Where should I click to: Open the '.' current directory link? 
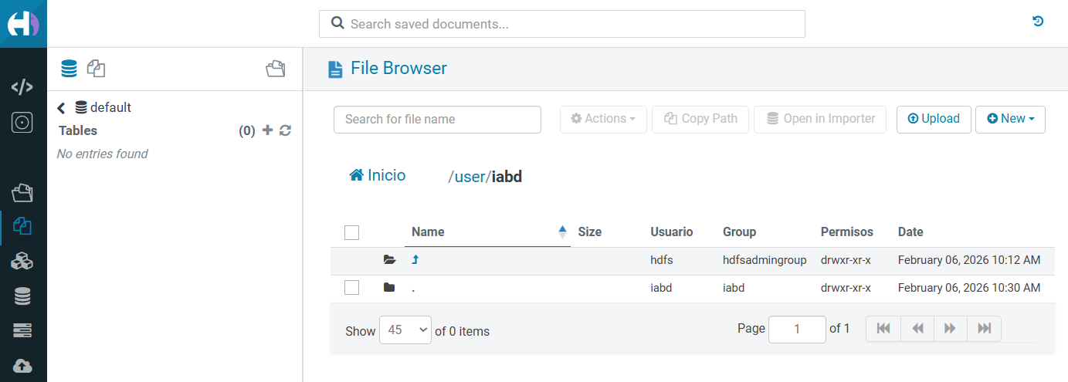414,289
